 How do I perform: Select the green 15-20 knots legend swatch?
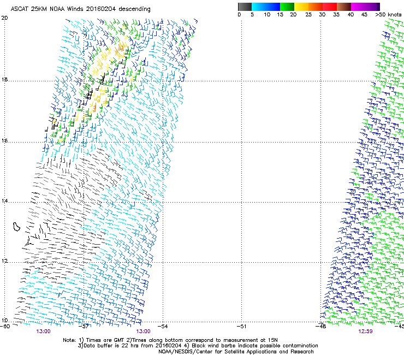click(x=287, y=7)
